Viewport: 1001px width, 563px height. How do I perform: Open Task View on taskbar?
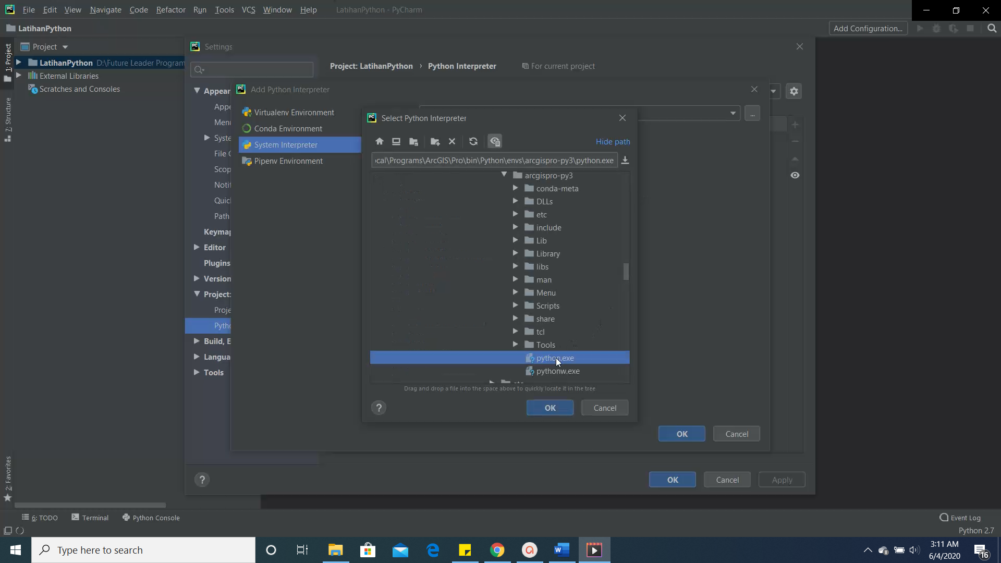[x=302, y=550]
